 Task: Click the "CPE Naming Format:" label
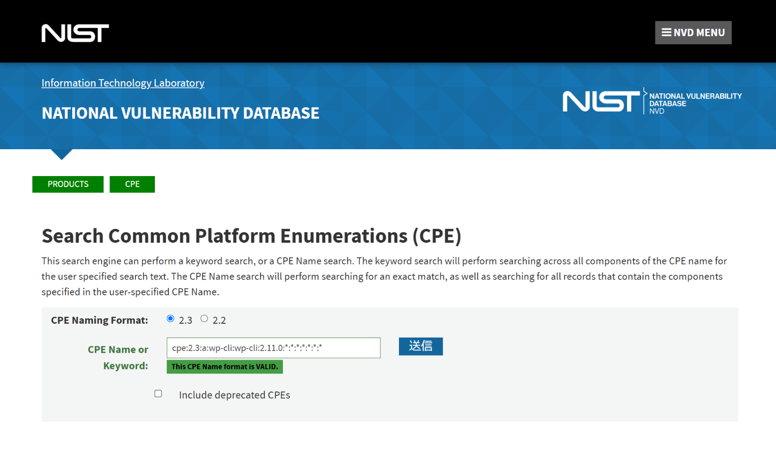click(100, 320)
